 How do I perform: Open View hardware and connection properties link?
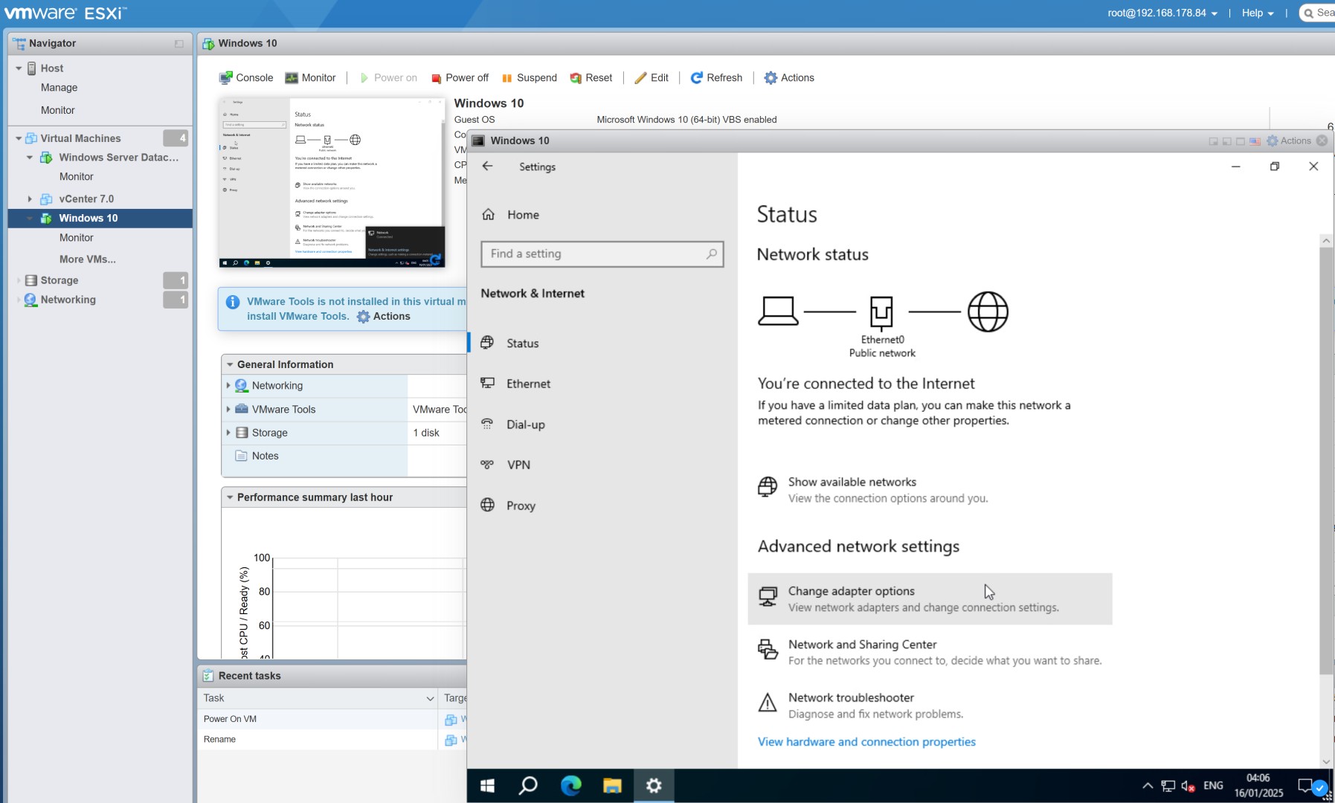[x=866, y=742]
